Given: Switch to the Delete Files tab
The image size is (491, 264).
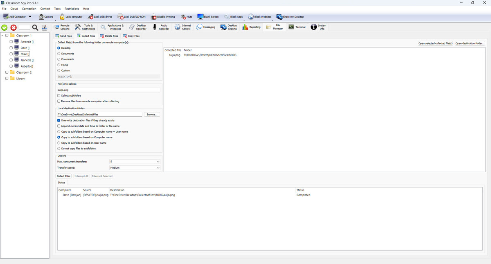Looking at the screenshot, I should coord(108,36).
